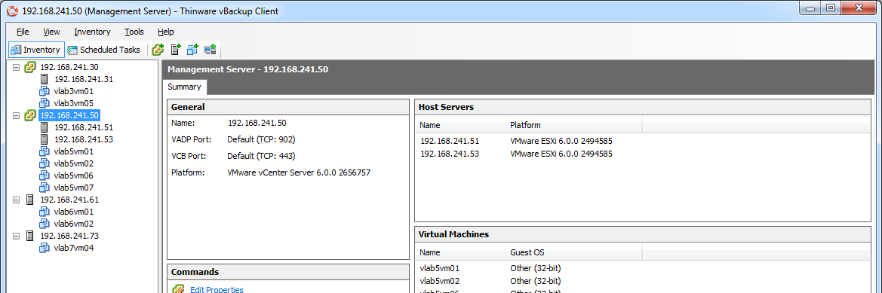The image size is (882, 293).
Task: Collapse the 192.168.241.30 tree node
Action: 17,67
